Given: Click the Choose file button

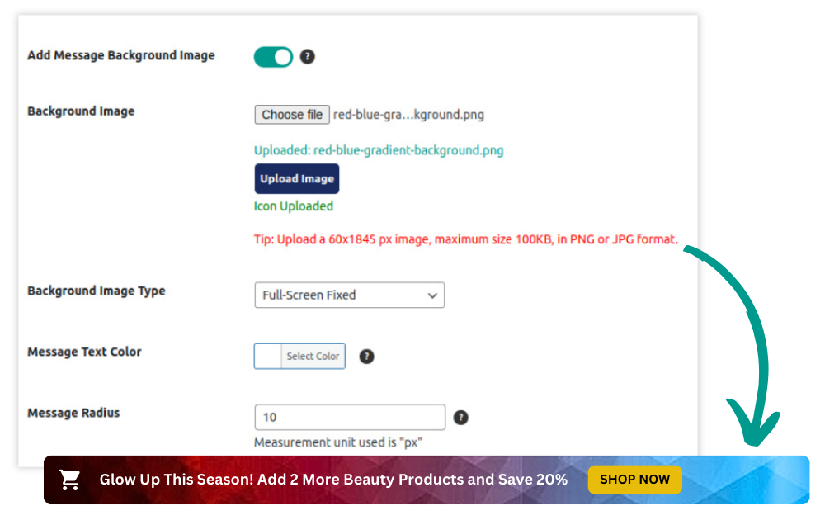Looking at the screenshot, I should 292,115.
